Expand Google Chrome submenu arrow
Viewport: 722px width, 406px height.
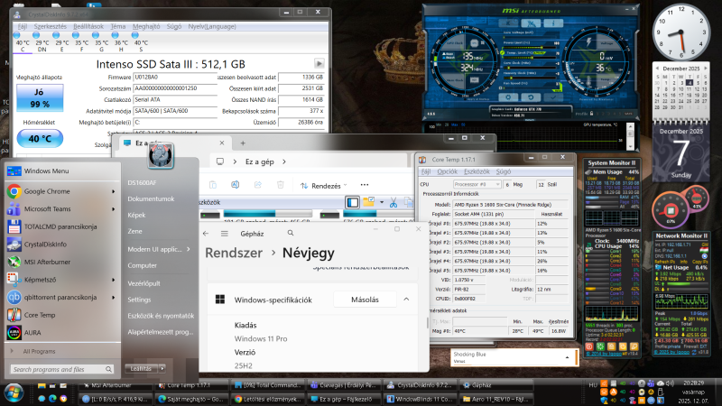[x=114, y=191]
